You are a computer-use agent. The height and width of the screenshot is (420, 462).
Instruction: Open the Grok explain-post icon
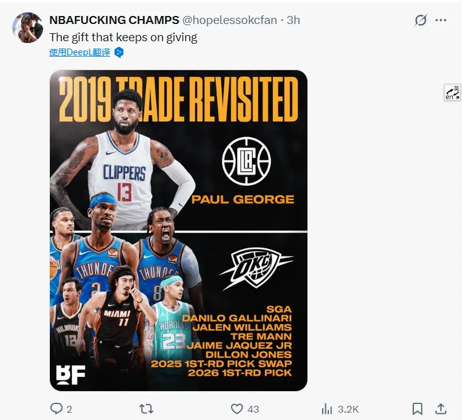pos(421,20)
